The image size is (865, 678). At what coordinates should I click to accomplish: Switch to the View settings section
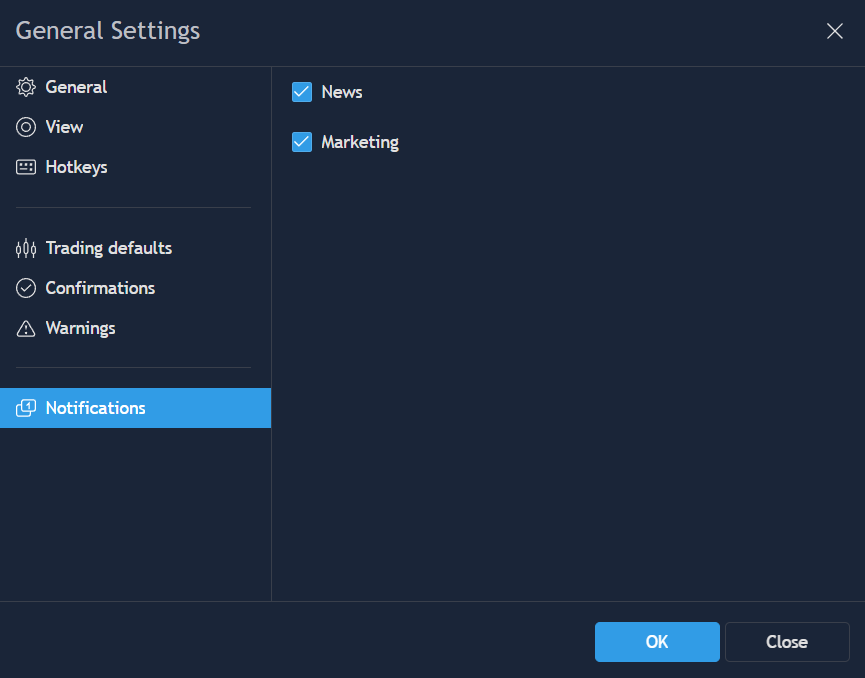click(64, 127)
